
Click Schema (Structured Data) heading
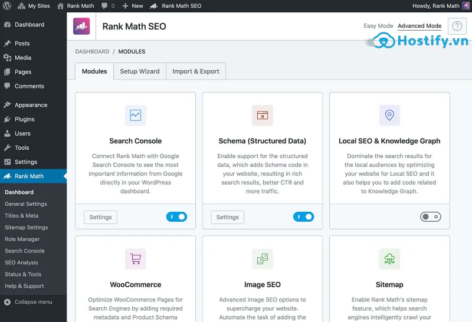(263, 141)
